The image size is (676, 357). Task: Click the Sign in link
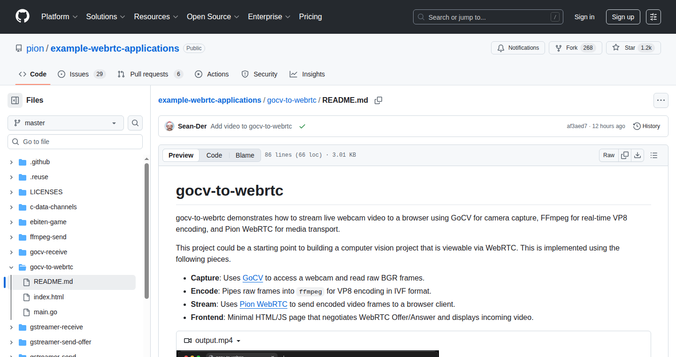[x=584, y=17]
